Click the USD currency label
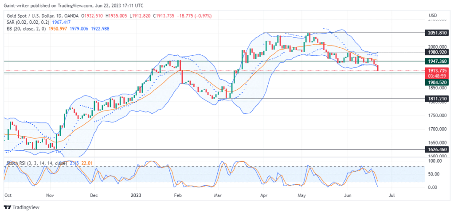This screenshot has height=214, width=454. point(433,15)
